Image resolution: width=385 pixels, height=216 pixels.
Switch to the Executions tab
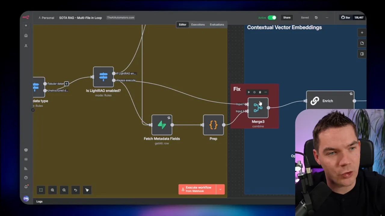coord(198,25)
